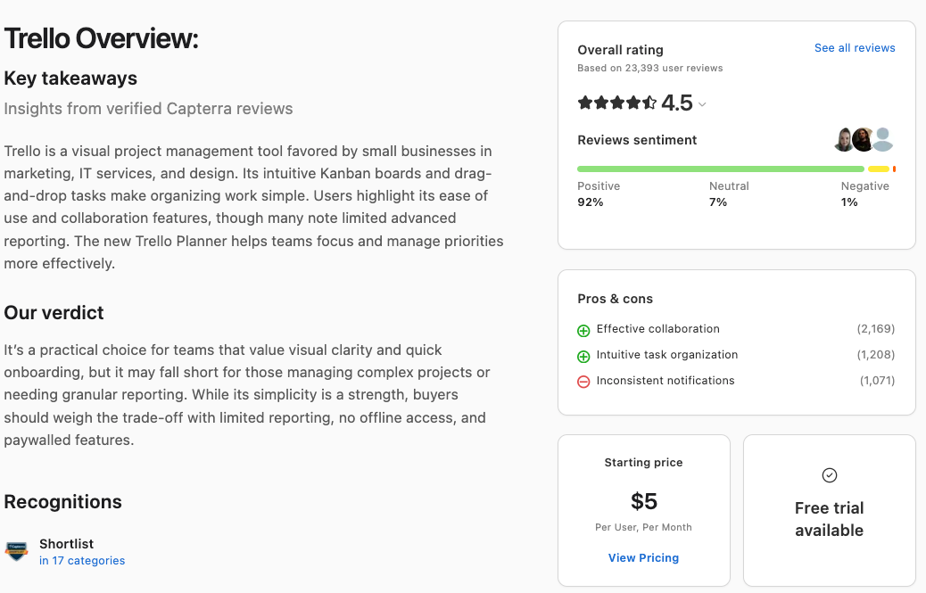
Task: Click the circled checkmark in the Free trial card
Action: (x=829, y=475)
